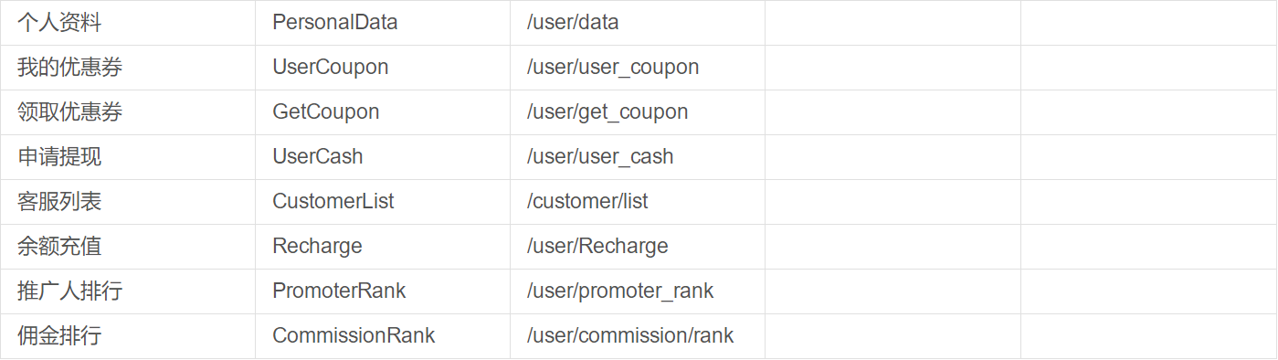Image resolution: width=1278 pixels, height=360 pixels.
Task: Click the 余额充值 cell
Action: tap(128, 247)
